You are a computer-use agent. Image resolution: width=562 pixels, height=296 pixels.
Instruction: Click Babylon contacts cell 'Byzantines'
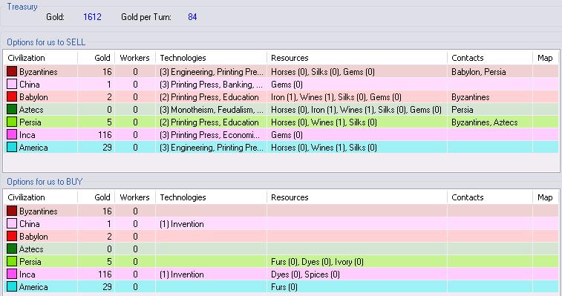[470, 97]
